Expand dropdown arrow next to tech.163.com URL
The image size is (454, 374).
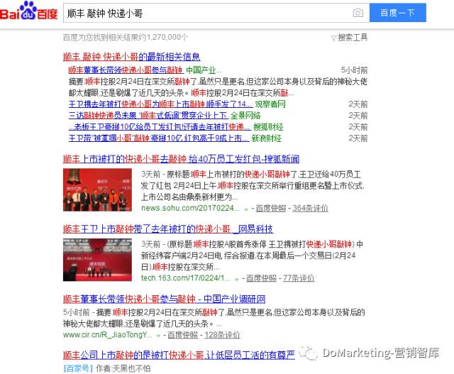pos(236,279)
